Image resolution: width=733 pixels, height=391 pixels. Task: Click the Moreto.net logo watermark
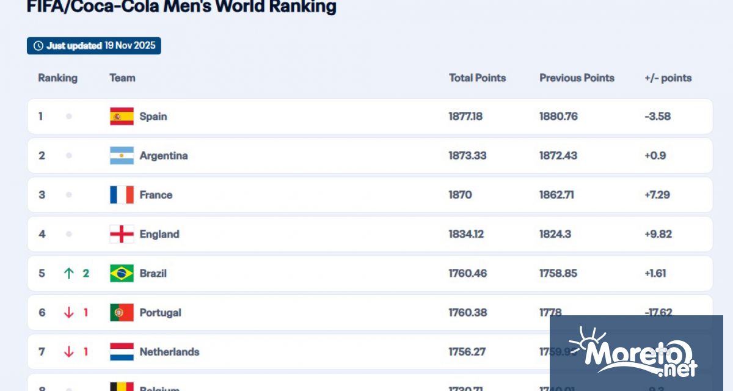point(635,353)
